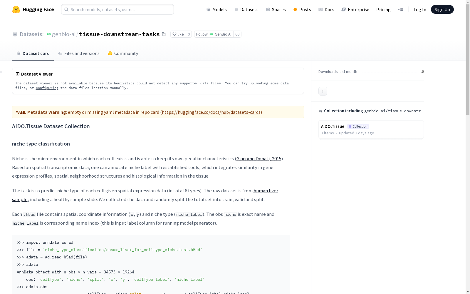
Task: Open the Models page
Action: pos(216,9)
